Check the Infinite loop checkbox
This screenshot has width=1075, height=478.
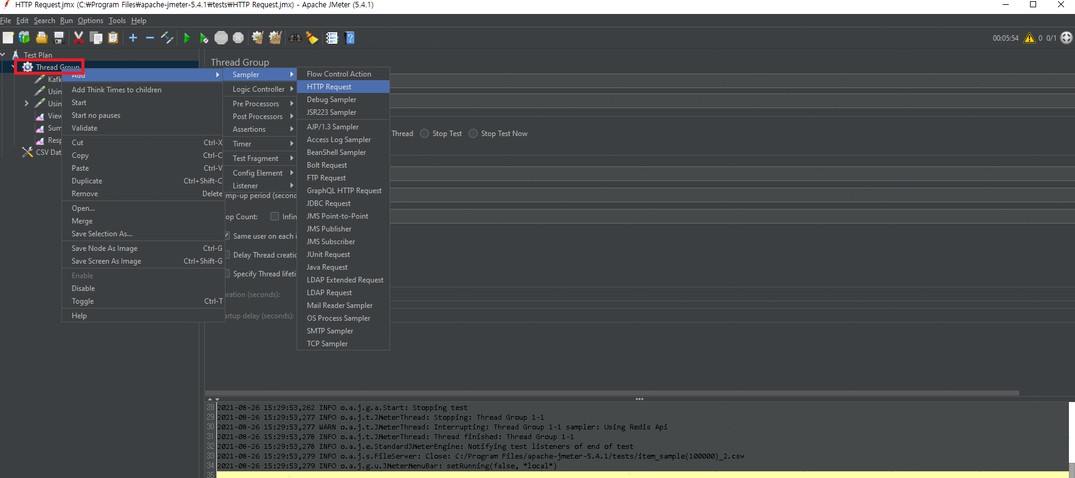[275, 216]
